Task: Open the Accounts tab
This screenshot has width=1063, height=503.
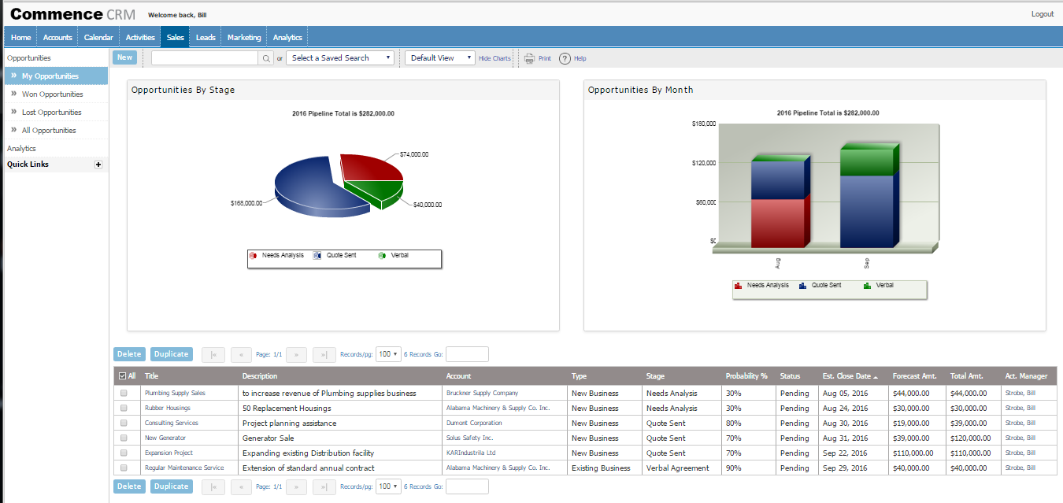Action: click(x=57, y=37)
